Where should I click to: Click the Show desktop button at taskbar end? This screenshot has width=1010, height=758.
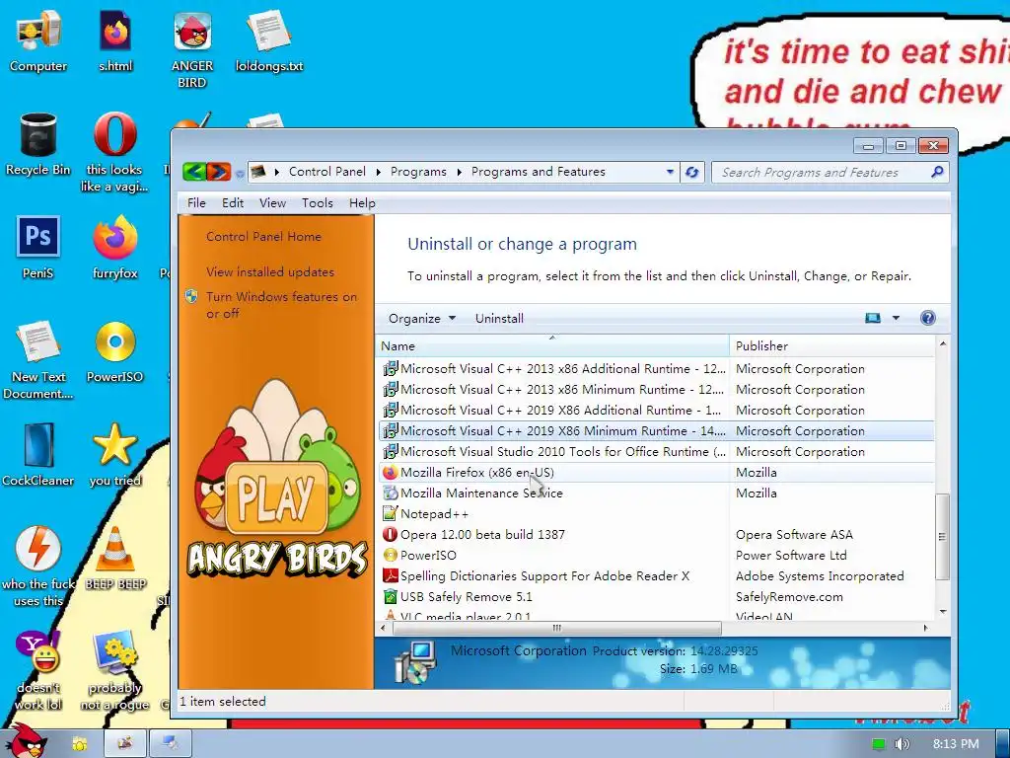(1003, 744)
